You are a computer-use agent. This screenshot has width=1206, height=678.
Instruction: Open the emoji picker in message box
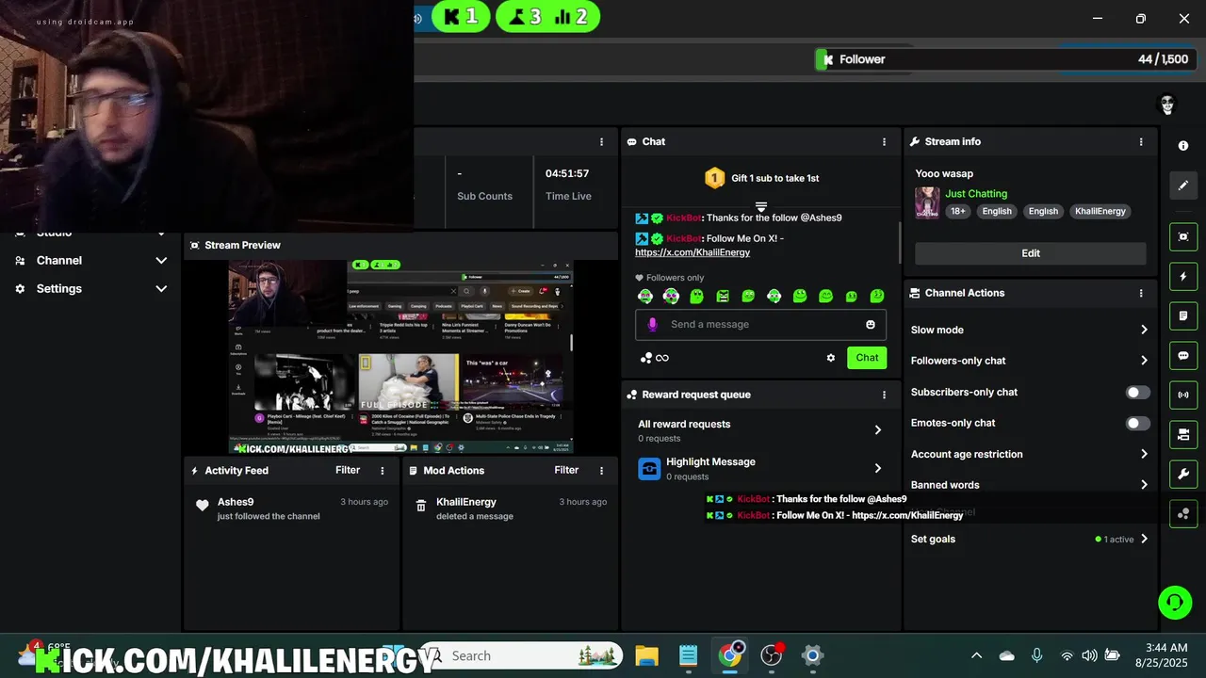[x=871, y=324]
